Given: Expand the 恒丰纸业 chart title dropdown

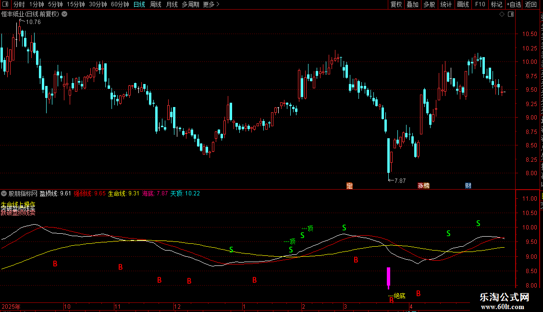Looking at the screenshot, I should 64,14.
